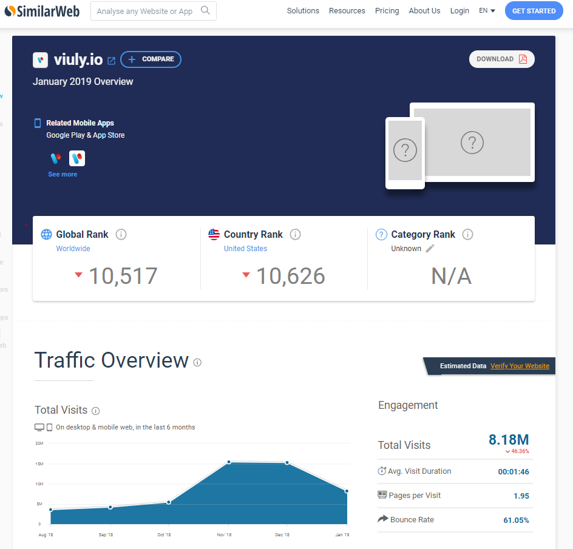
Task: Click the Verify Your Website link
Action: click(520, 366)
